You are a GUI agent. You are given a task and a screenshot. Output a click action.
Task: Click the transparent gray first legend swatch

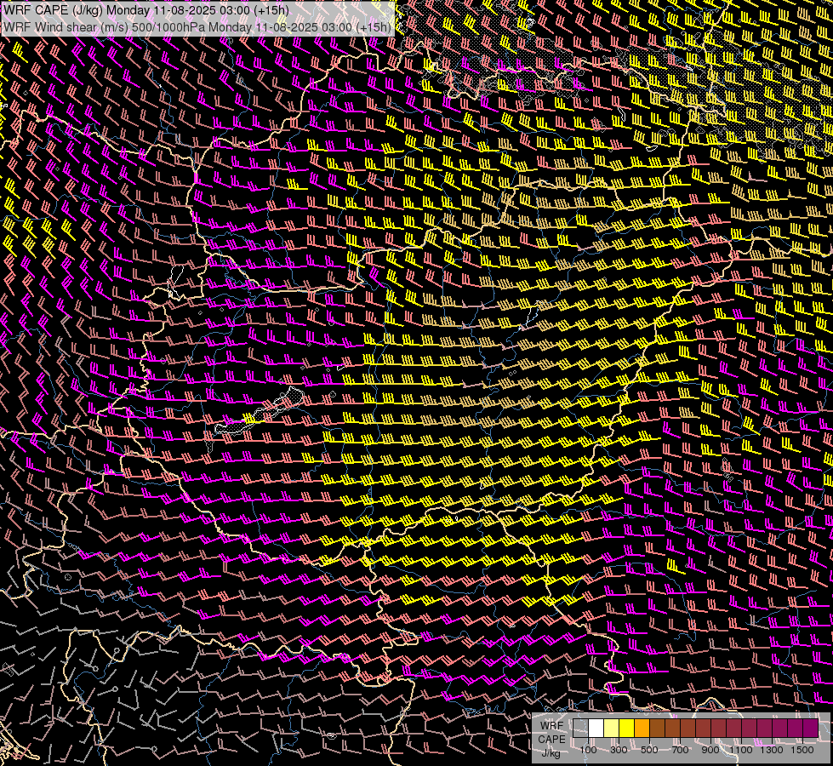coord(580,729)
